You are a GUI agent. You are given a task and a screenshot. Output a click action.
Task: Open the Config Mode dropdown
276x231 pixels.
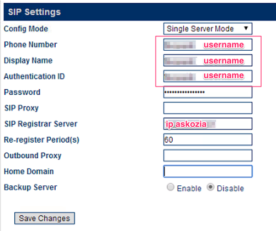point(208,29)
